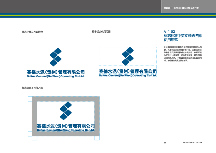Click Chinese company name in dashed usage-range grid
This screenshot has width=216, height=153.
128,71
